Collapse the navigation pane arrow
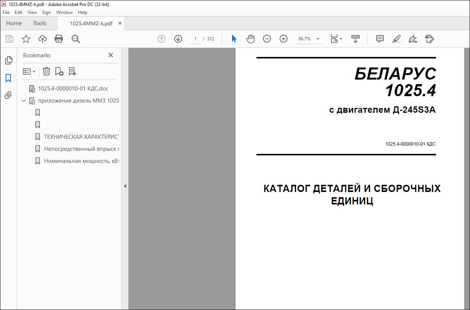The width and height of the screenshot is (470, 310). (x=125, y=186)
